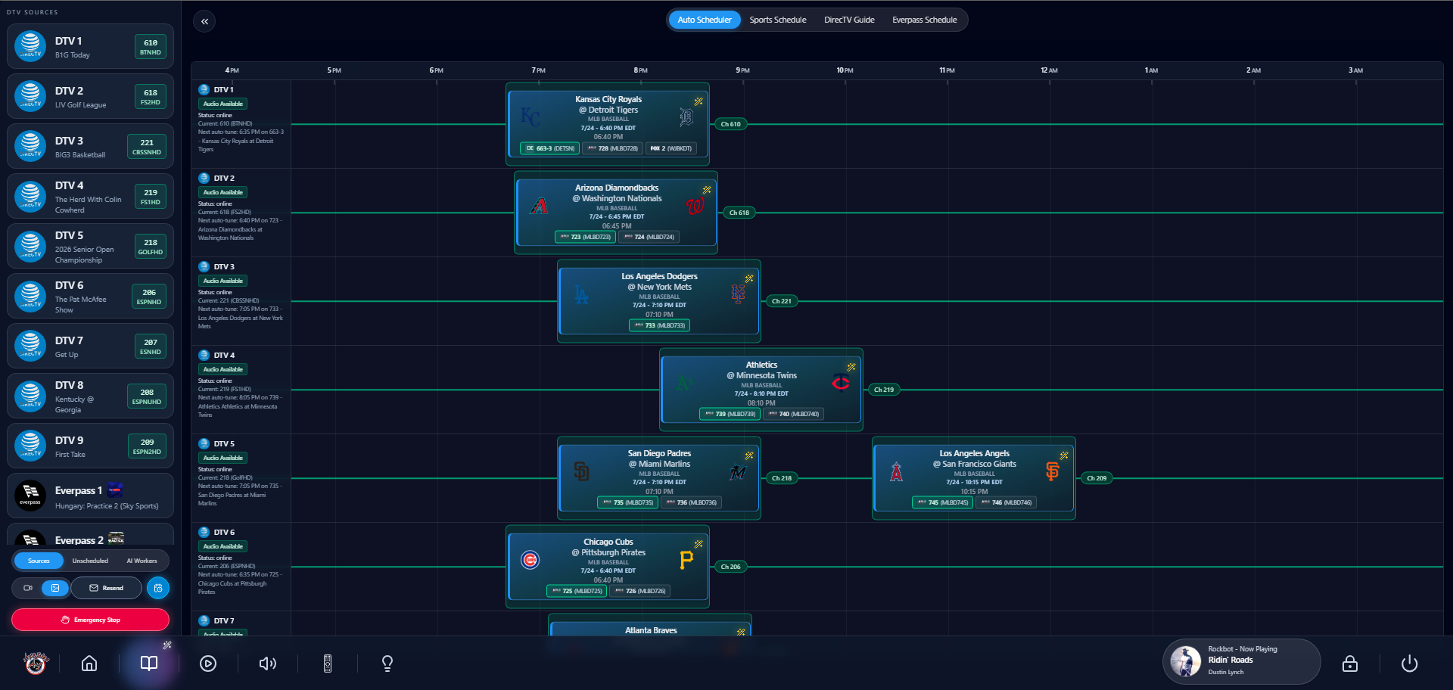
Task: Toggle the image thumbnail preview mode
Action: tap(55, 588)
